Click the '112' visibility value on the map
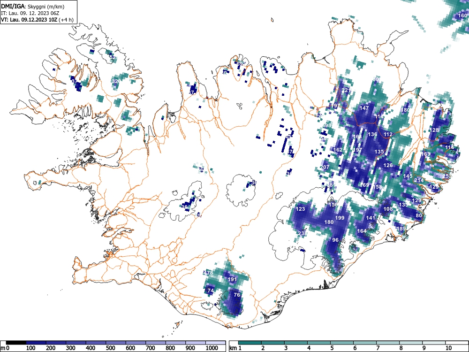This screenshot has height=352, width=469. (x=388, y=134)
